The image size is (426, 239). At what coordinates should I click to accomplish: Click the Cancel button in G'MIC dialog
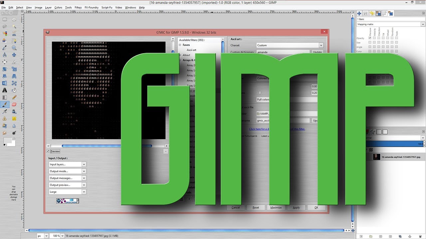(x=236, y=207)
